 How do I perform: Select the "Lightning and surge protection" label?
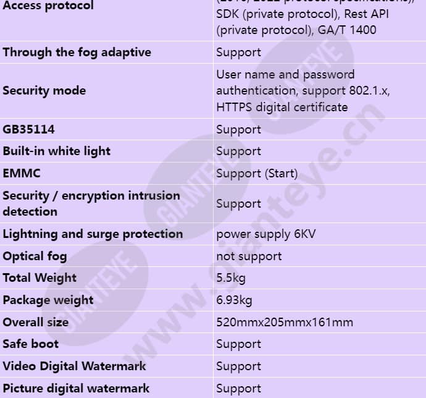pos(93,234)
